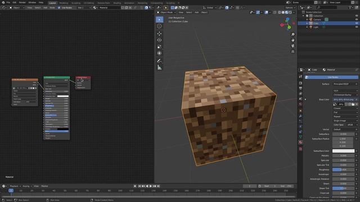Open Options button in viewport header
360x202 pixels.
tap(290, 7)
